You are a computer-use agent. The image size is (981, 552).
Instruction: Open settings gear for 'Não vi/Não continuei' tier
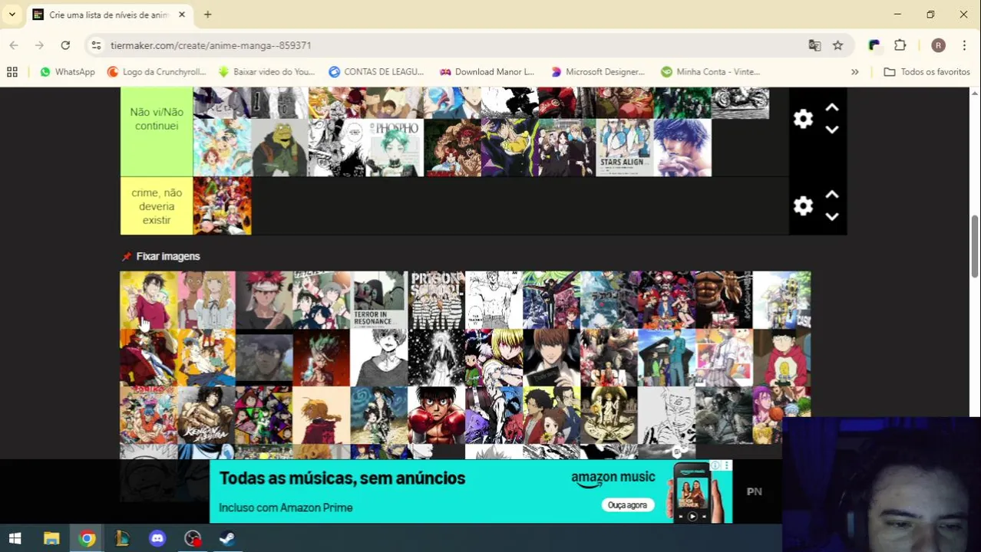(803, 119)
